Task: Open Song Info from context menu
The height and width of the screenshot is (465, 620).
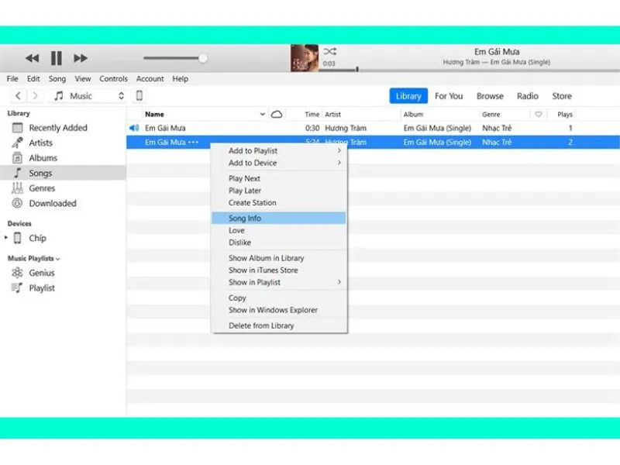Action: tap(279, 219)
